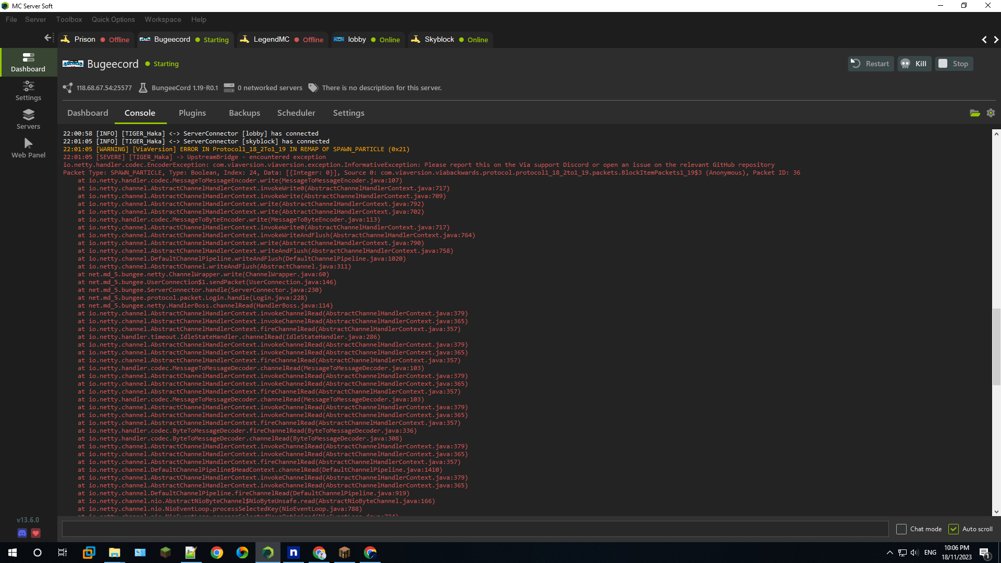Click the Discord icon at bottom left

pos(22,533)
